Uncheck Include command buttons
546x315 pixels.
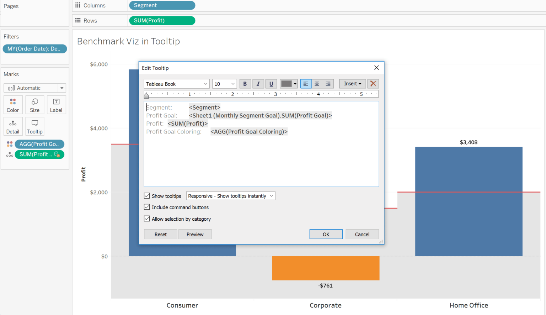[x=147, y=207]
